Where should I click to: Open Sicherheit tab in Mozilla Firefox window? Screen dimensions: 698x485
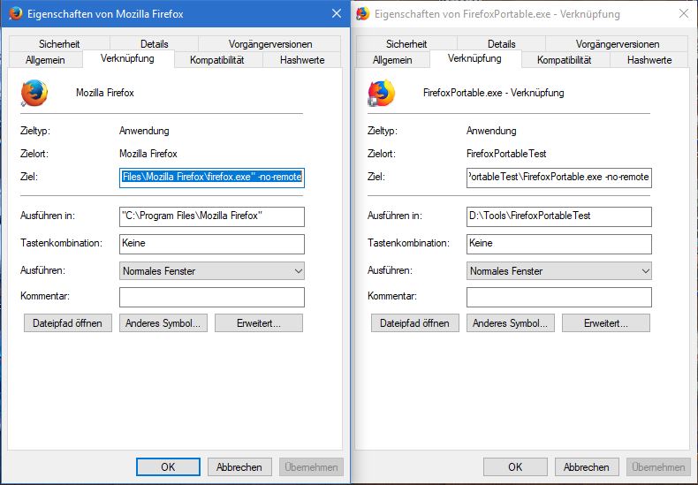pyautogui.click(x=59, y=43)
